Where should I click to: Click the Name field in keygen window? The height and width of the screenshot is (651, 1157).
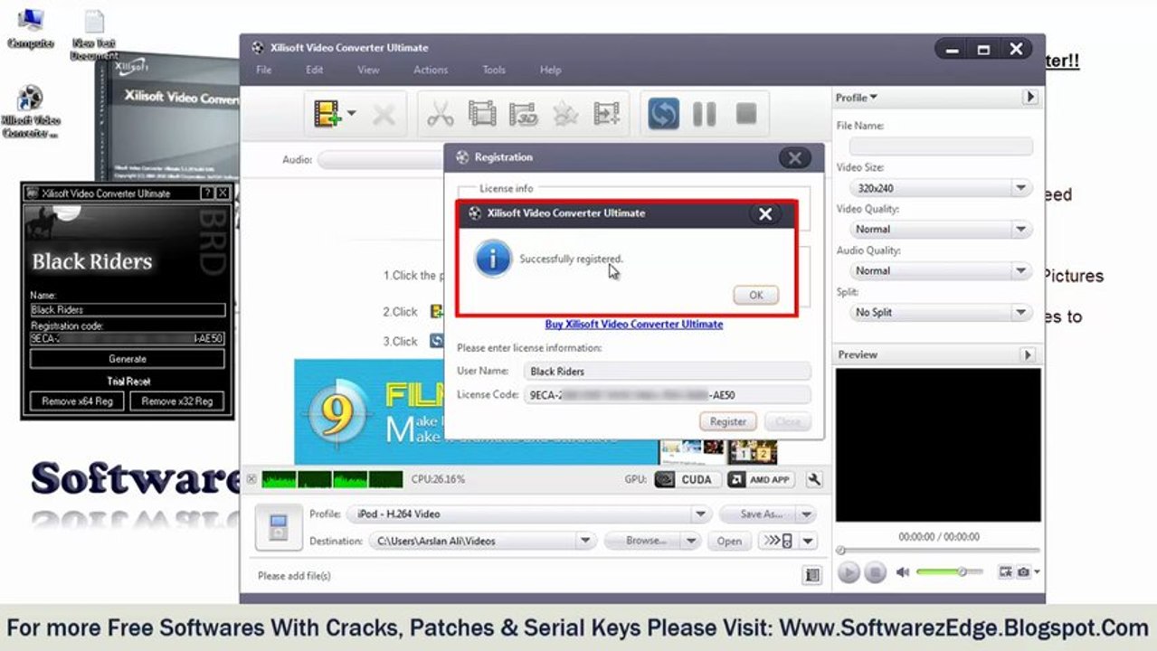tap(128, 309)
